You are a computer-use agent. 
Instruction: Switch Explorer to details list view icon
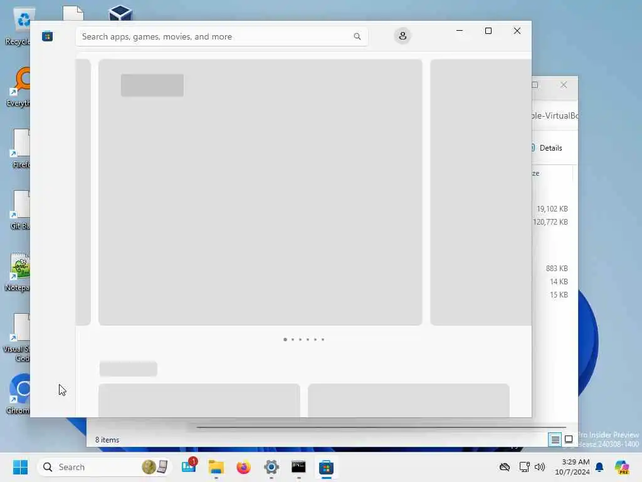tap(555, 440)
